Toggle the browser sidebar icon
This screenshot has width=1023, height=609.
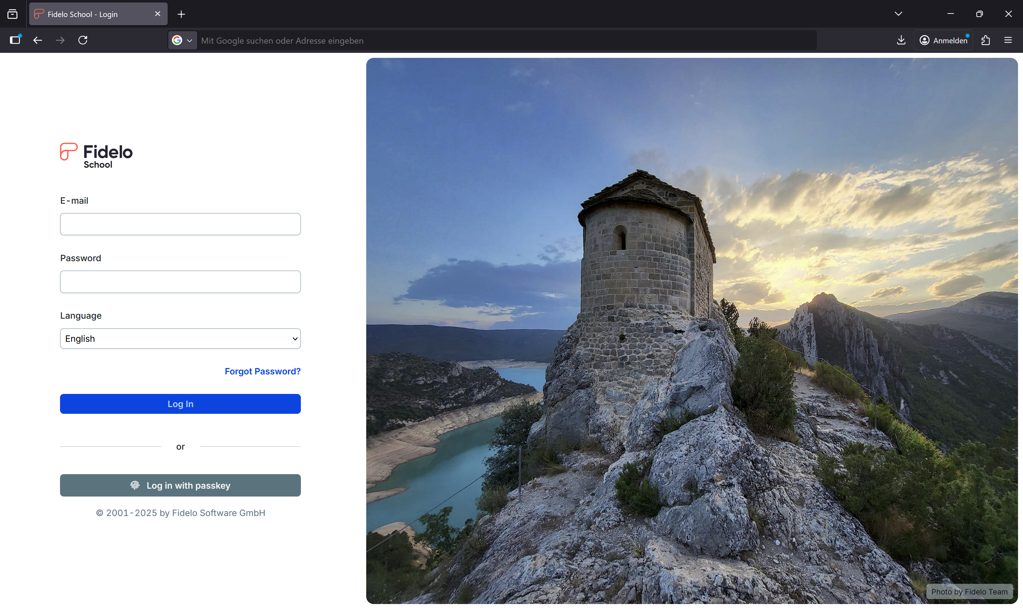[x=15, y=40]
